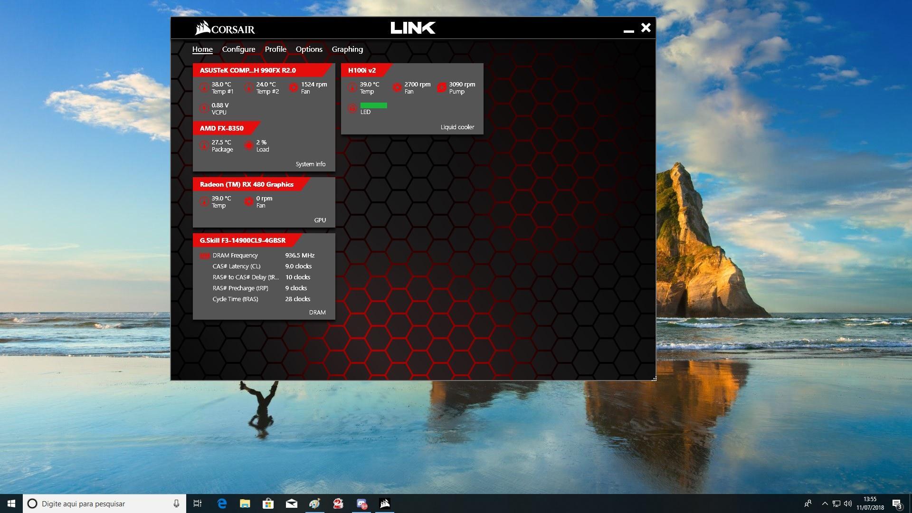The image size is (912, 513).
Task: Open the Mail app from the taskbar
Action: [292, 503]
